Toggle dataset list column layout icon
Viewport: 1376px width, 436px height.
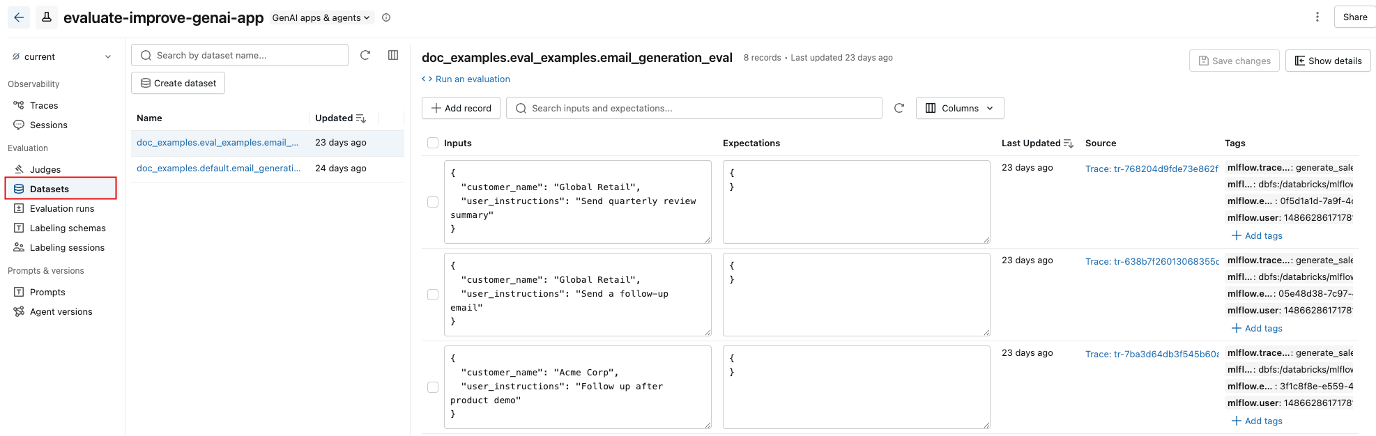393,55
